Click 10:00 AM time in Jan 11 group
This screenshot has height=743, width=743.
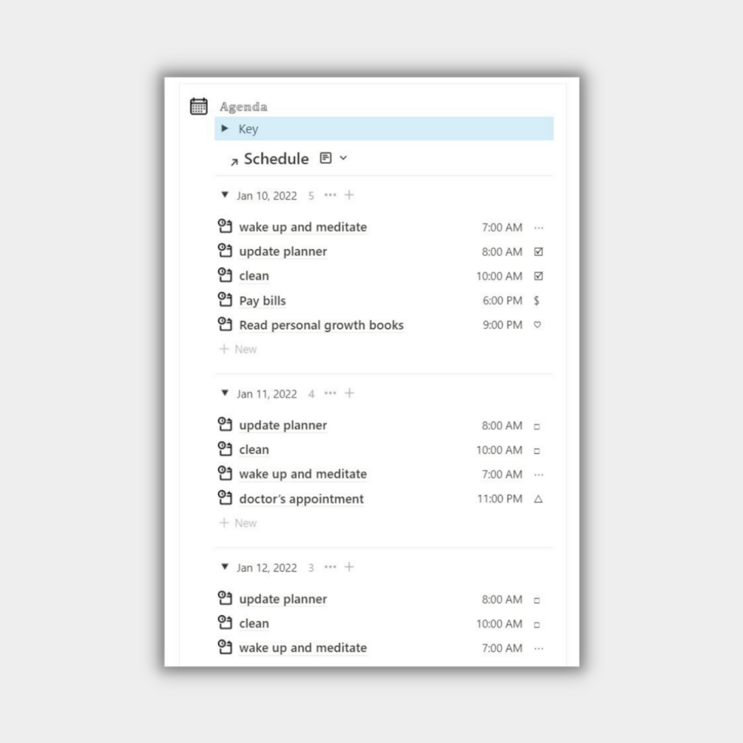click(500, 449)
